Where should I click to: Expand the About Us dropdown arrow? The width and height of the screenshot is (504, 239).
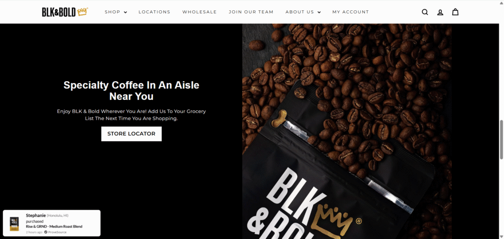tap(319, 12)
